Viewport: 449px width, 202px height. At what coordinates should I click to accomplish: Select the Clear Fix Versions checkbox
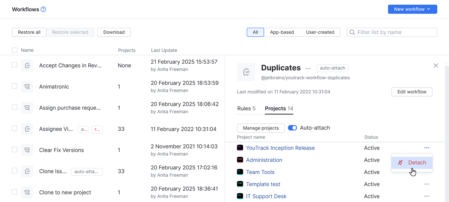pyautogui.click(x=15, y=150)
